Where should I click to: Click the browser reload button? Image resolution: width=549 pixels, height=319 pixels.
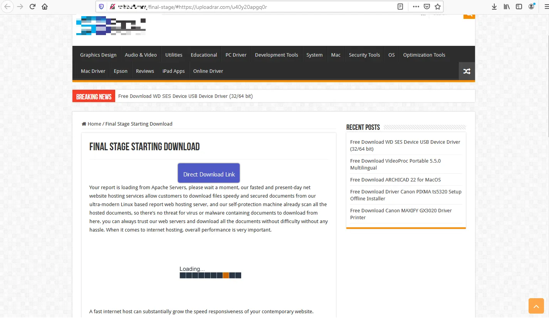[32, 7]
